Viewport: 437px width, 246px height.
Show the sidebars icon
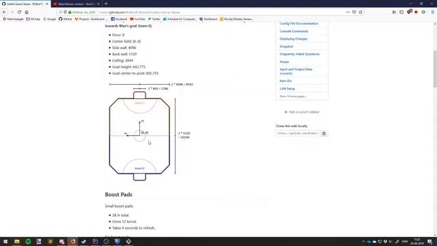point(401,12)
